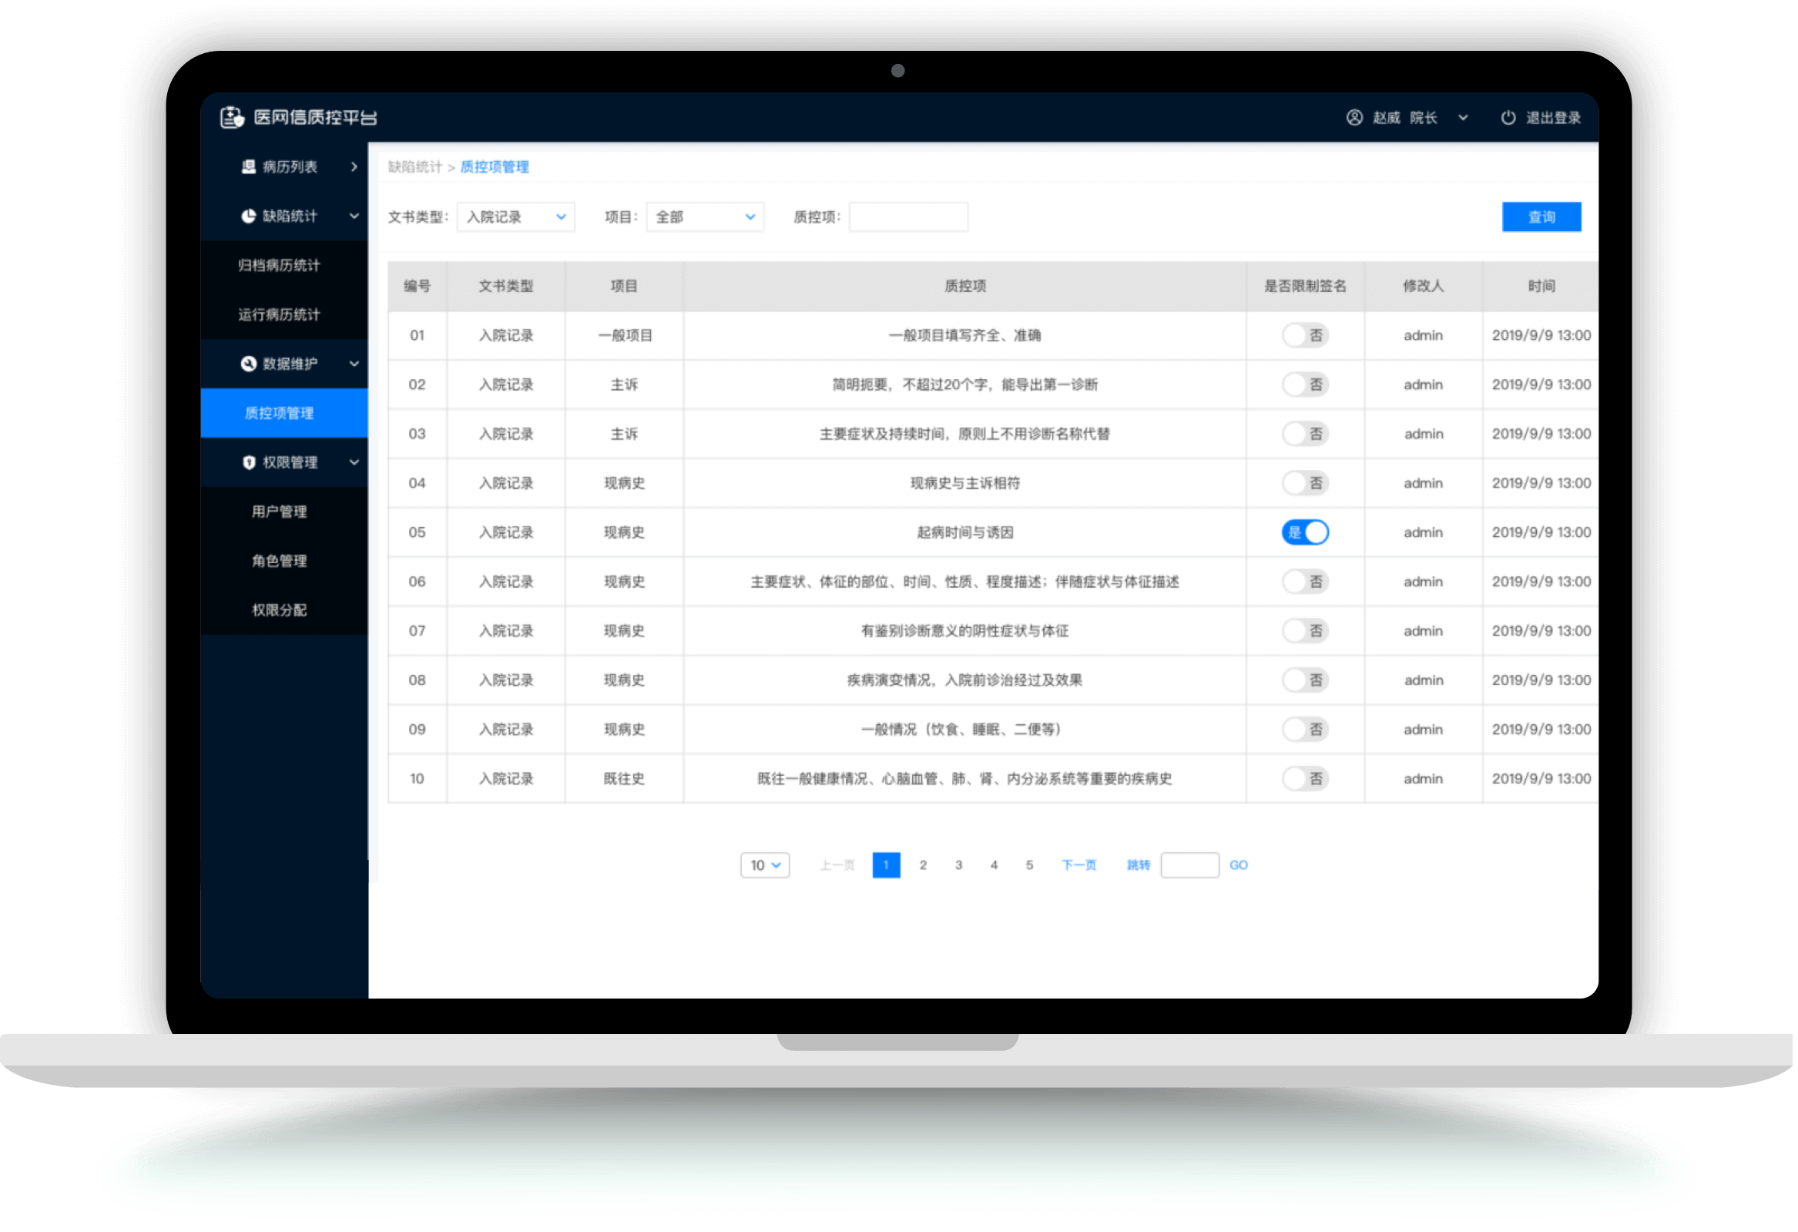Open 用户管理 in the sidebar

pos(285,513)
